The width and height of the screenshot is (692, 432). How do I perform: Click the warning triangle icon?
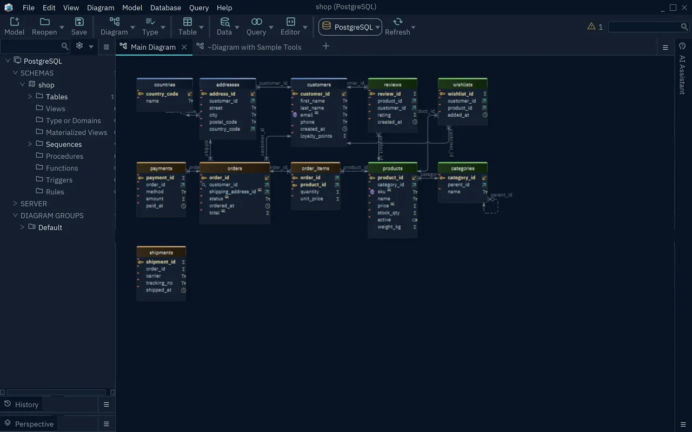tap(591, 26)
